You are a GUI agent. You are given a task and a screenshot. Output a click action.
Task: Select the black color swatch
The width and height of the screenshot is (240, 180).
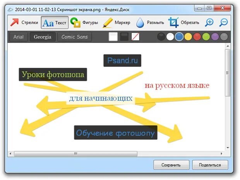tap(161, 37)
